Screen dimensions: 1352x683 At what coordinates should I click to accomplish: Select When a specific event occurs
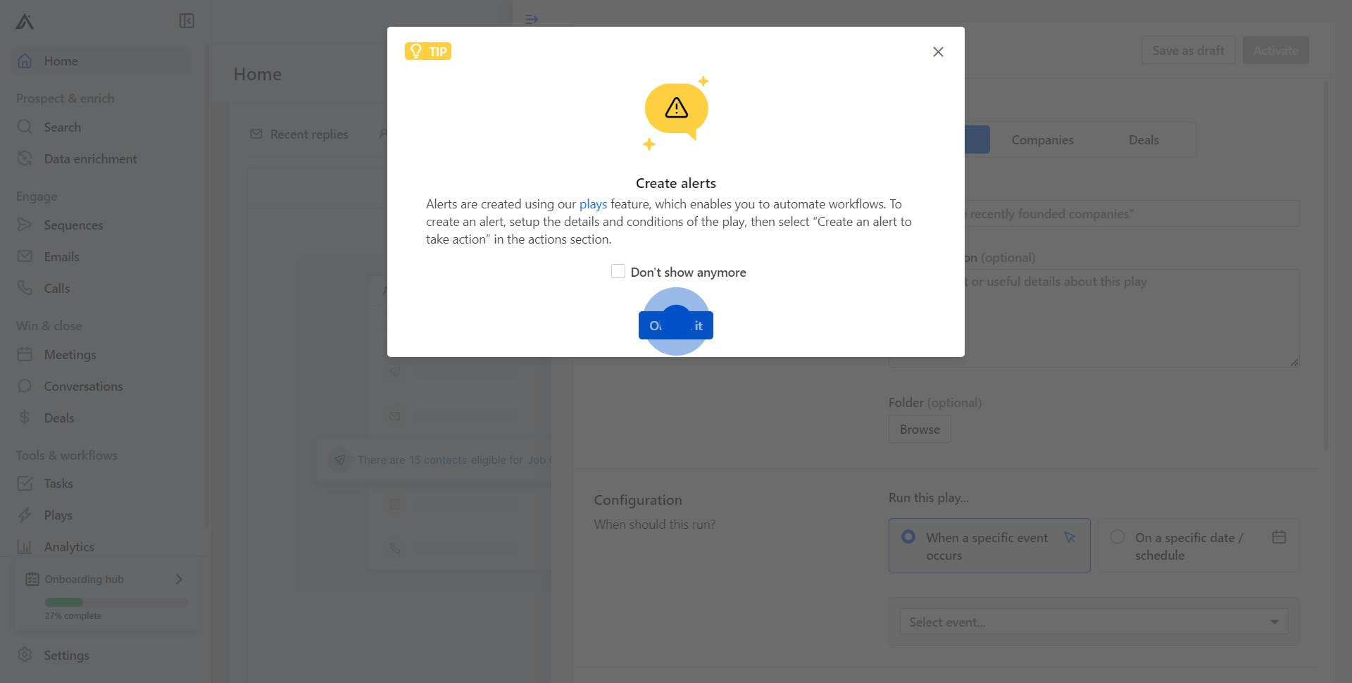989,546
